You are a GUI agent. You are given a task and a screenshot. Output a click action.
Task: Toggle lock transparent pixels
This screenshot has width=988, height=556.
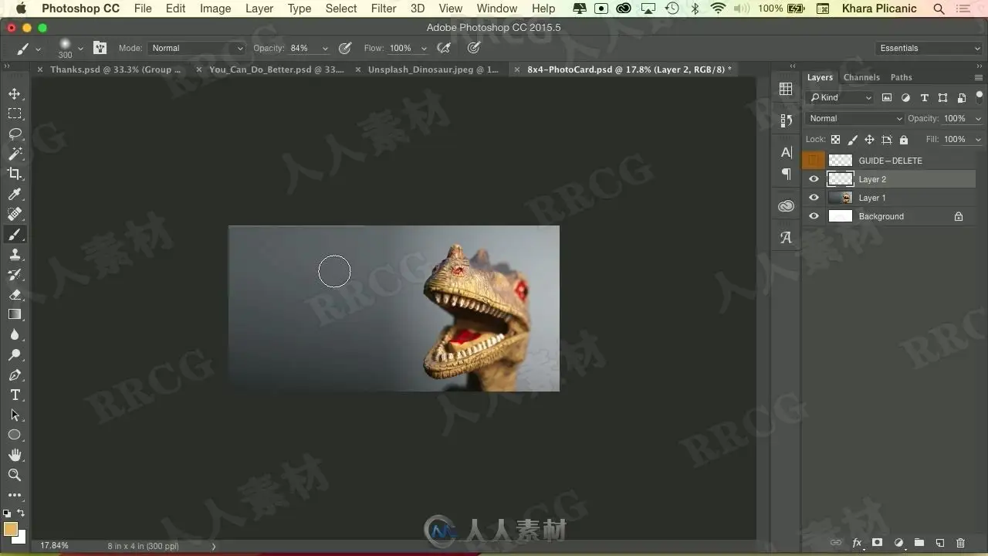835,140
